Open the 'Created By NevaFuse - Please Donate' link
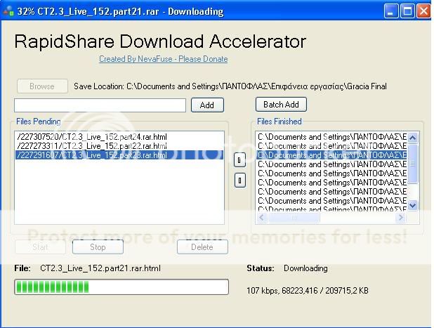The width and height of the screenshot is (434, 328). click(x=163, y=60)
